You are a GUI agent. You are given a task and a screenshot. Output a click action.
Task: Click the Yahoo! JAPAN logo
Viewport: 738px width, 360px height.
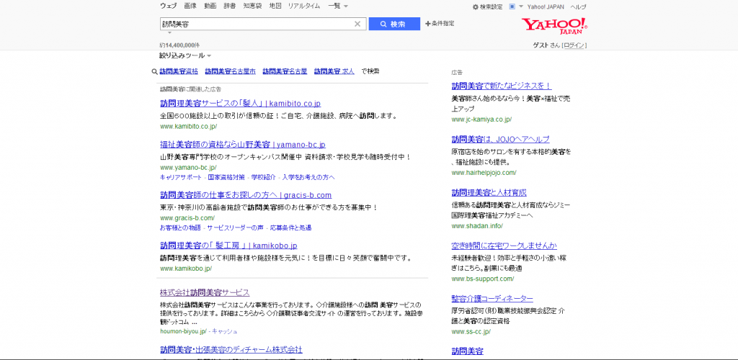[554, 26]
